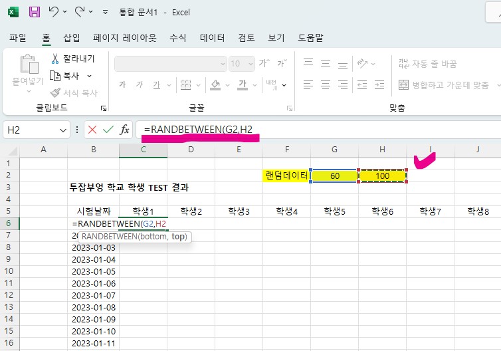Open the 파일 tab
Viewport: 501px width, 351px height.
tap(18, 38)
